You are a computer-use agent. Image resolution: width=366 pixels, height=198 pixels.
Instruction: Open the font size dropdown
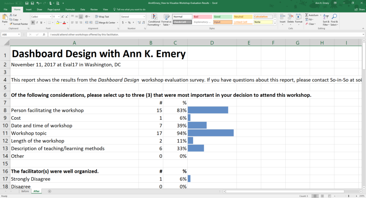pos(59,17)
